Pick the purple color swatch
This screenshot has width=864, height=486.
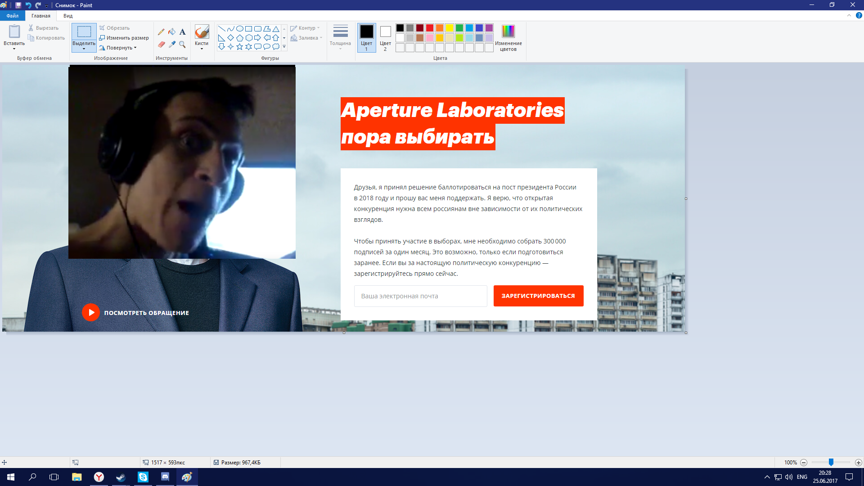489,28
